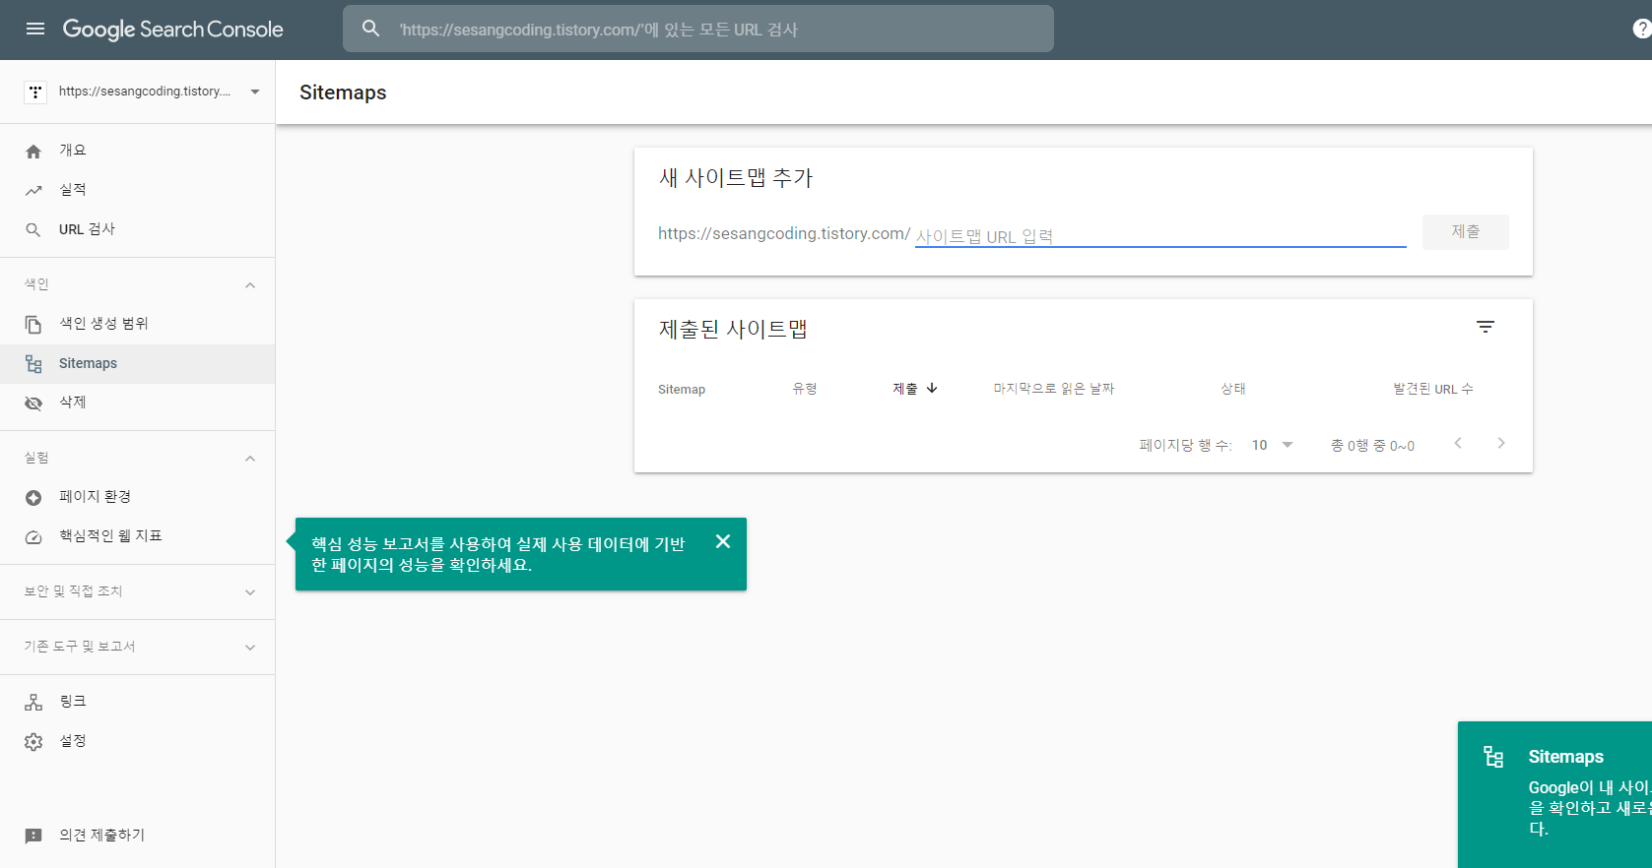Open 핵심적인 웹 지표 in the sidebar
The width and height of the screenshot is (1652, 868).
[x=137, y=536]
